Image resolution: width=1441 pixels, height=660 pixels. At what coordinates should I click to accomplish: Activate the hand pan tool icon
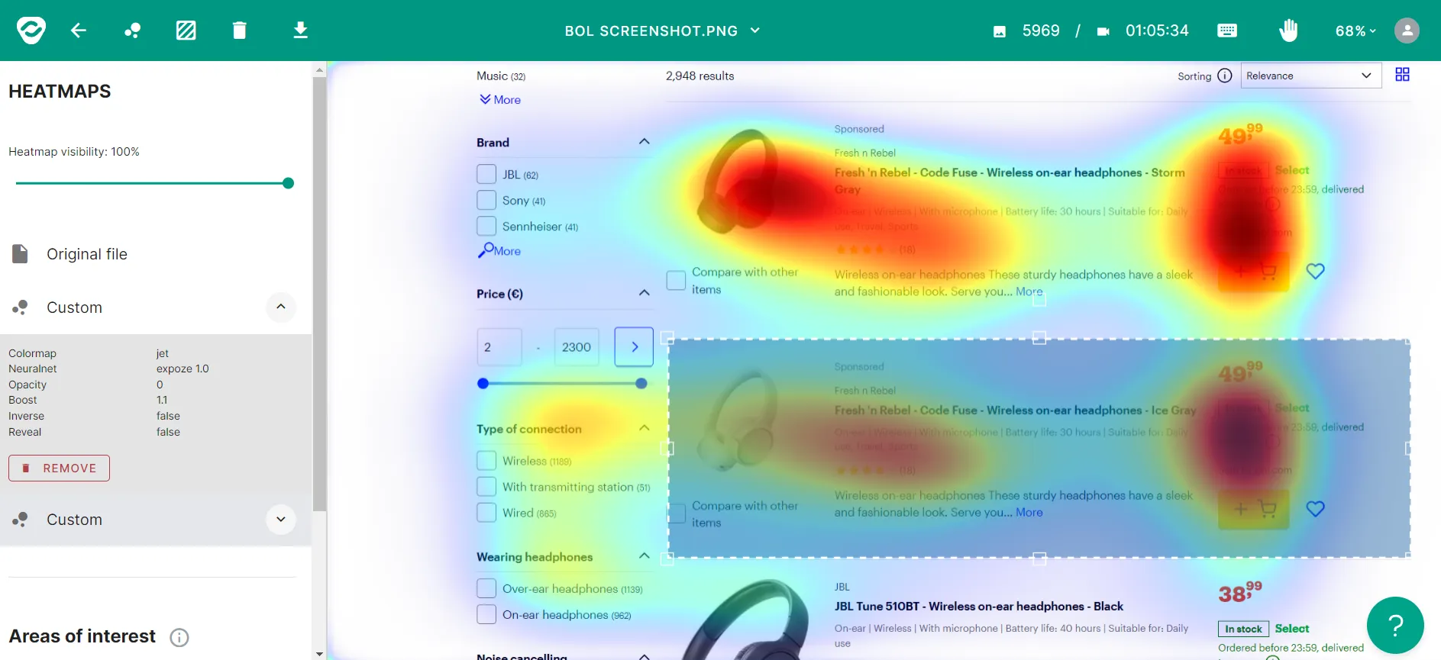pos(1288,31)
